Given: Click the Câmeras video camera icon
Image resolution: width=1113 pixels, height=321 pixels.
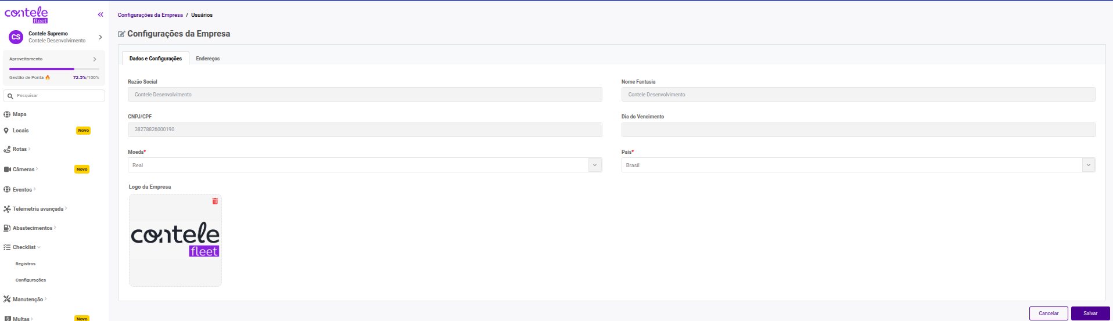Looking at the screenshot, I should [7, 169].
